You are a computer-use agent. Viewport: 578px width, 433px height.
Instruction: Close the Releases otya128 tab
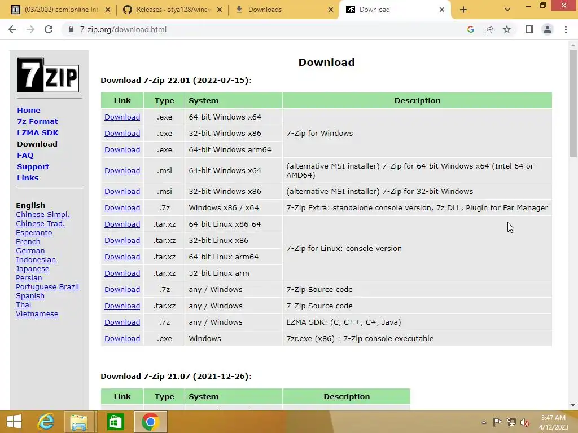(220, 10)
